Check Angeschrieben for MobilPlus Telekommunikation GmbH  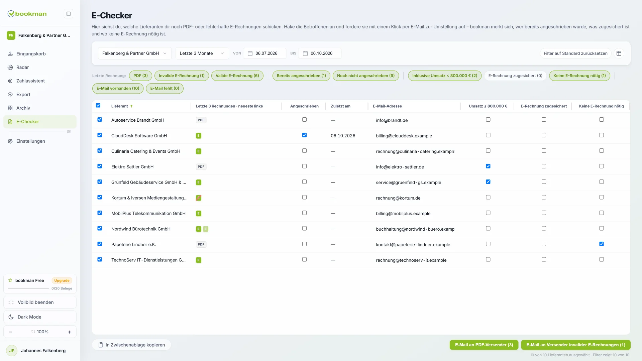(x=304, y=213)
